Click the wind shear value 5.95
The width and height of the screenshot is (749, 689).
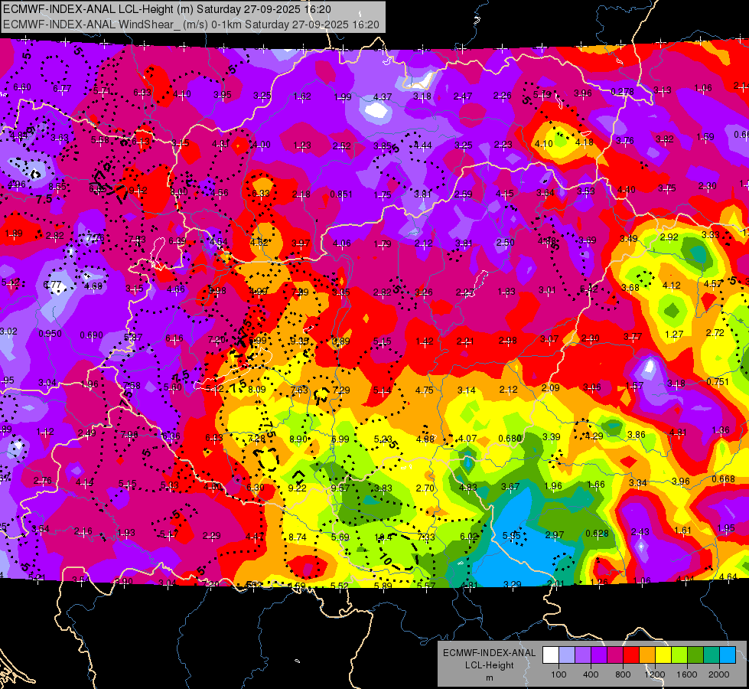point(512,536)
